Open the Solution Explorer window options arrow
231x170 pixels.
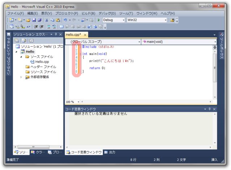51,34
